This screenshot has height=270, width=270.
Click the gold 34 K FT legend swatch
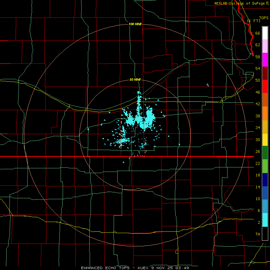[265, 127]
